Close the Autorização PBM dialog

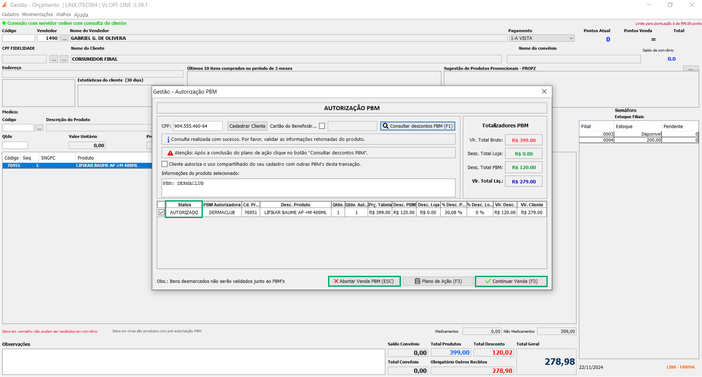tap(544, 92)
